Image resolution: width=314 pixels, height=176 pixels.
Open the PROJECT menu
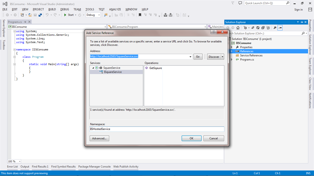pyautogui.click(x=38, y=9)
